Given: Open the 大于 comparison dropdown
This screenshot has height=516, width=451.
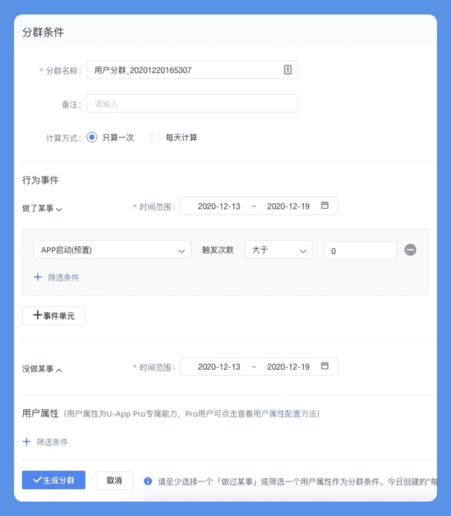Looking at the screenshot, I should click(279, 250).
